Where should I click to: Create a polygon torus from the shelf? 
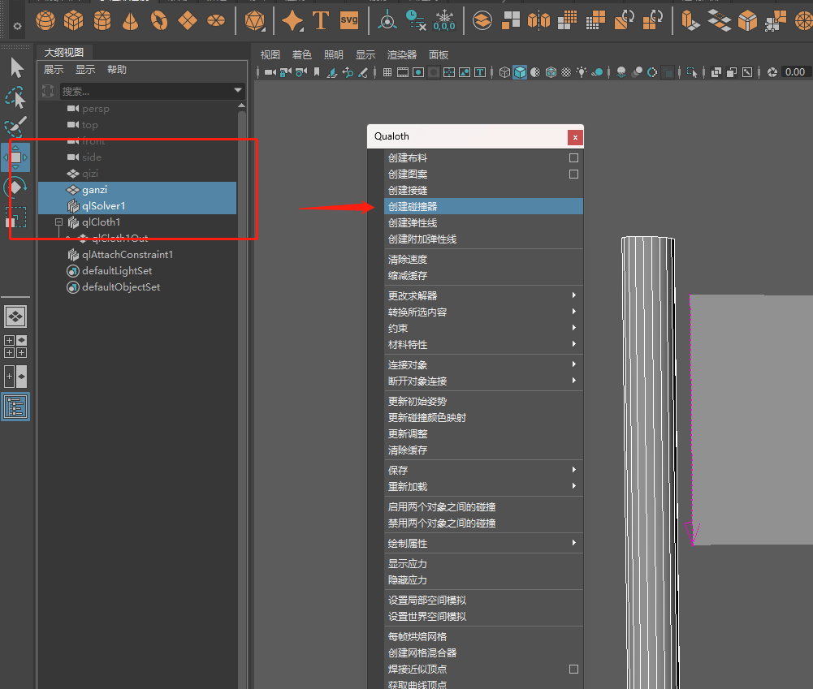159,21
